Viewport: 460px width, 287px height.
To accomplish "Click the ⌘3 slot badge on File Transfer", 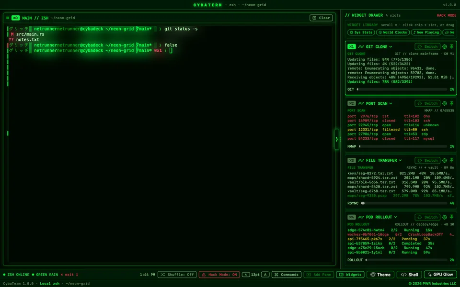I will (x=351, y=160).
